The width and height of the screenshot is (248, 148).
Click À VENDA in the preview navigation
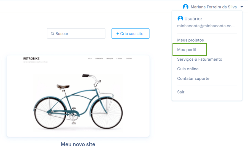coord(119,58)
